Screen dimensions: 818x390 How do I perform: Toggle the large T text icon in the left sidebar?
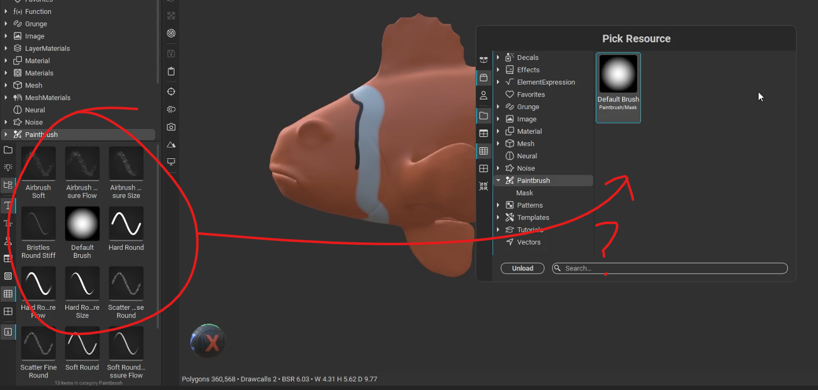pos(8,205)
